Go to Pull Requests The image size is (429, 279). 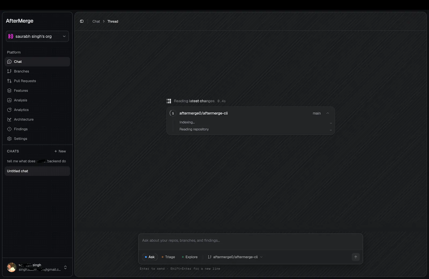[x=37, y=81]
